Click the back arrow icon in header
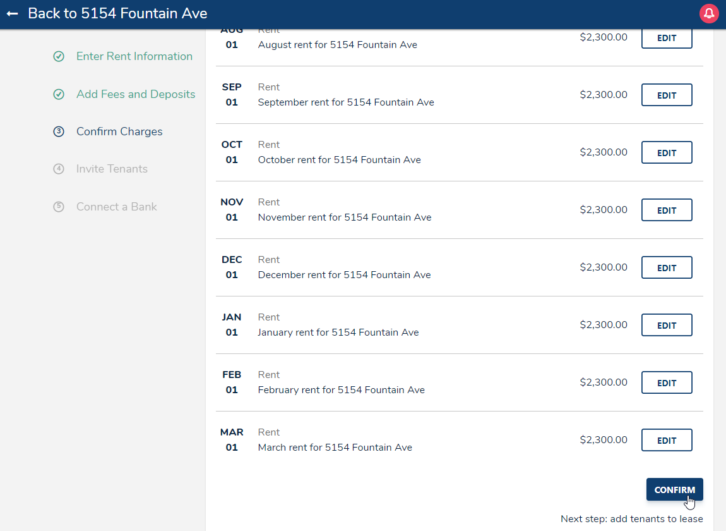 (13, 13)
